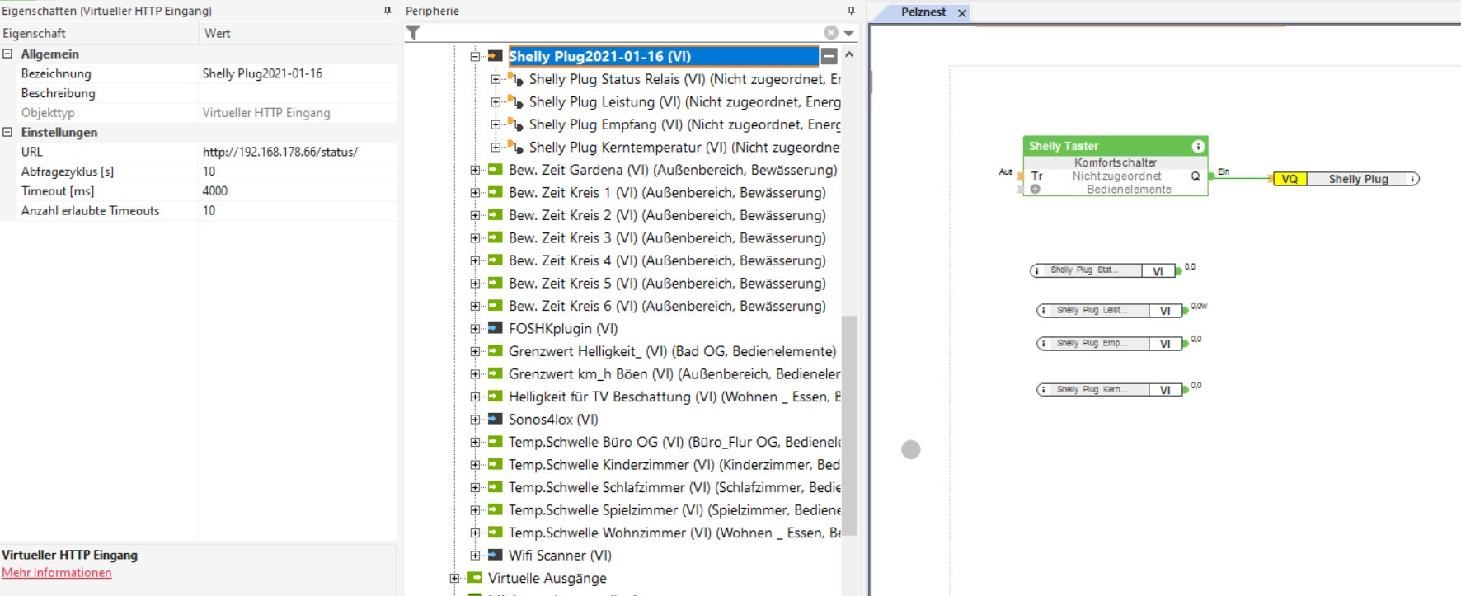This screenshot has height=596, width=1461.
Task: Click the Virtuelle Ausgänge folder icon
Action: [x=474, y=577]
